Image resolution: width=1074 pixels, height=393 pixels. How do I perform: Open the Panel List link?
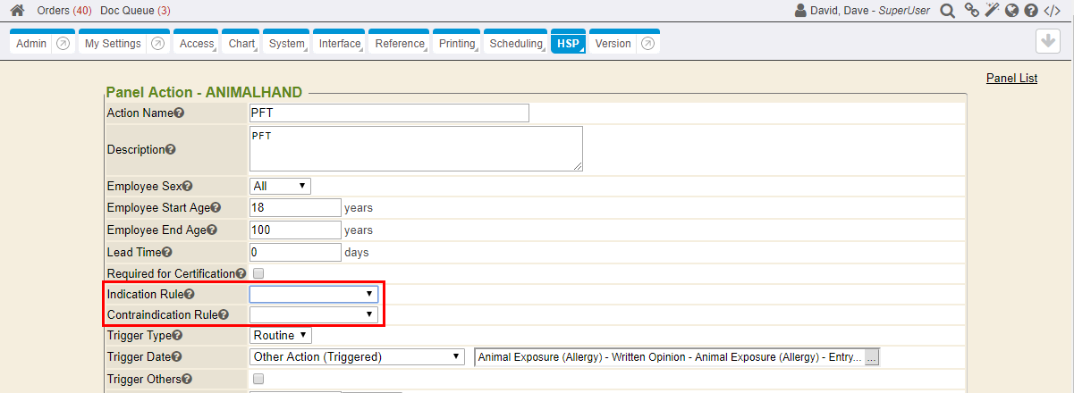tap(1011, 79)
